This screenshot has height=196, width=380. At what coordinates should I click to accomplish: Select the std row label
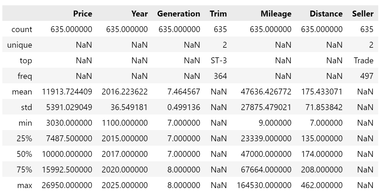point(27,107)
